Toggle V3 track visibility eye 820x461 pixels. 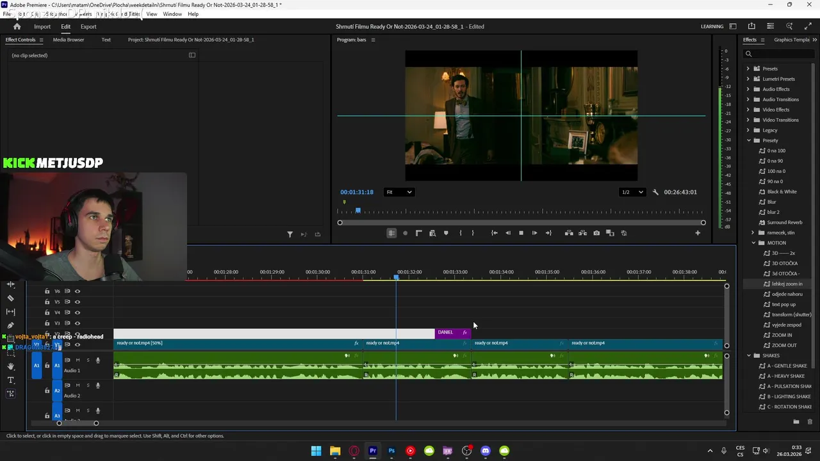(78, 323)
